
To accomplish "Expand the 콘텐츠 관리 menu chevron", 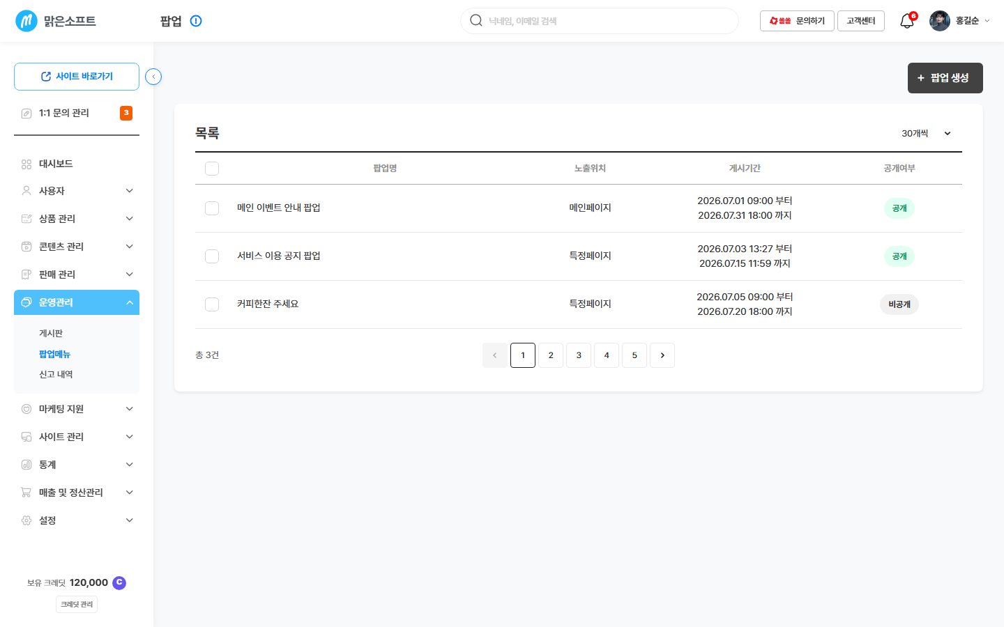I will coord(130,247).
